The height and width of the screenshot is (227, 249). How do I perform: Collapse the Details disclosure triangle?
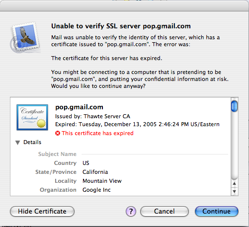click(x=17, y=143)
